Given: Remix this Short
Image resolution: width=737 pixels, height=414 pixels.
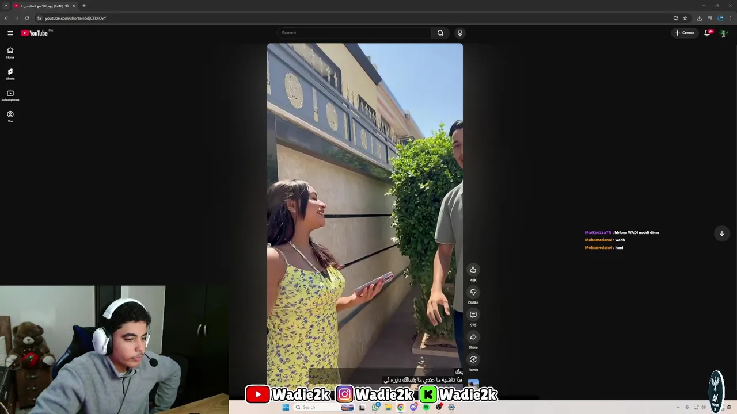Looking at the screenshot, I should click(473, 359).
